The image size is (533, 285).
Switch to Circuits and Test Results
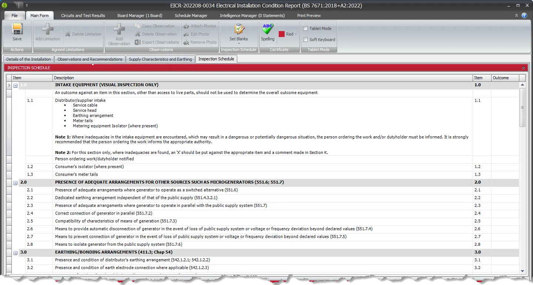83,16
